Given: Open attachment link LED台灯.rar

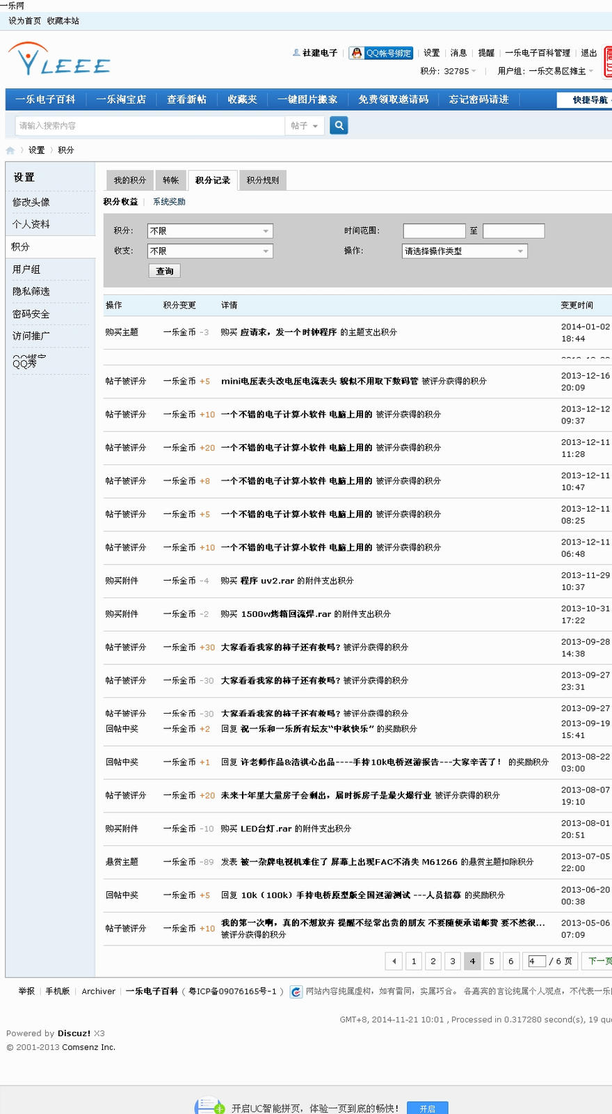Looking at the screenshot, I should point(266,829).
